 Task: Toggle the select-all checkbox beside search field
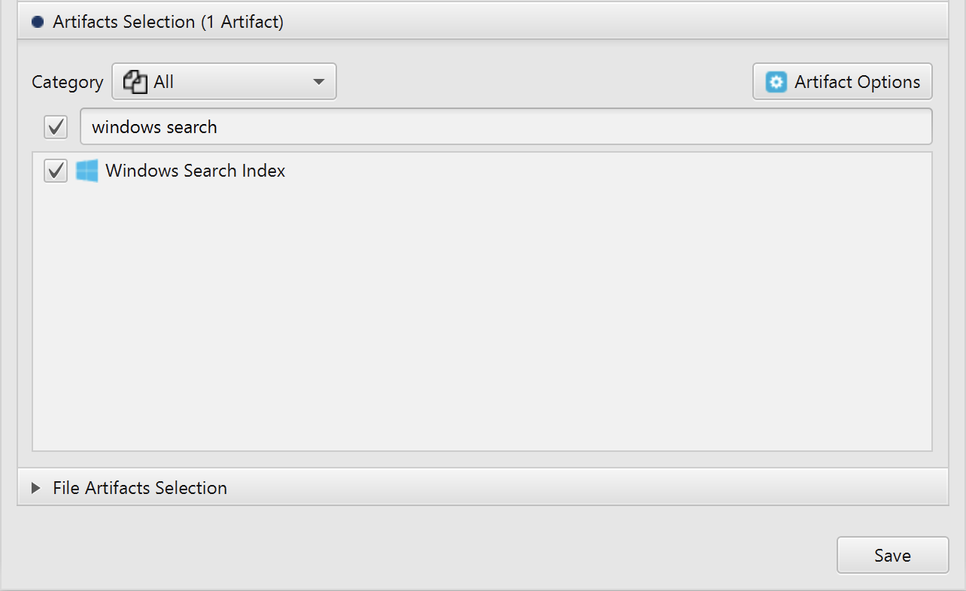tap(56, 127)
